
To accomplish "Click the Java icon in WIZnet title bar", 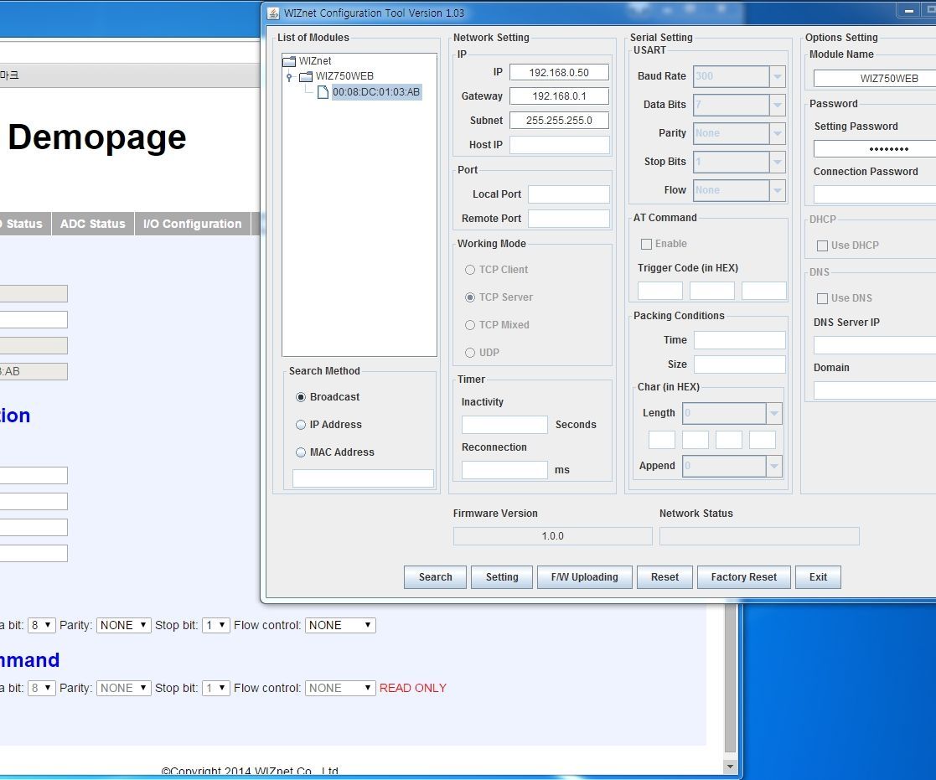I will (273, 13).
